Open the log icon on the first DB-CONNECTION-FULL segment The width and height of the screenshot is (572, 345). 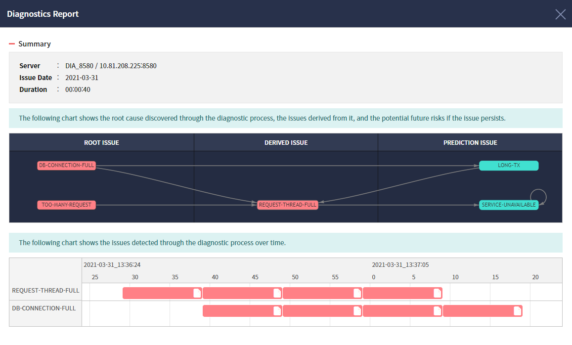click(276, 311)
